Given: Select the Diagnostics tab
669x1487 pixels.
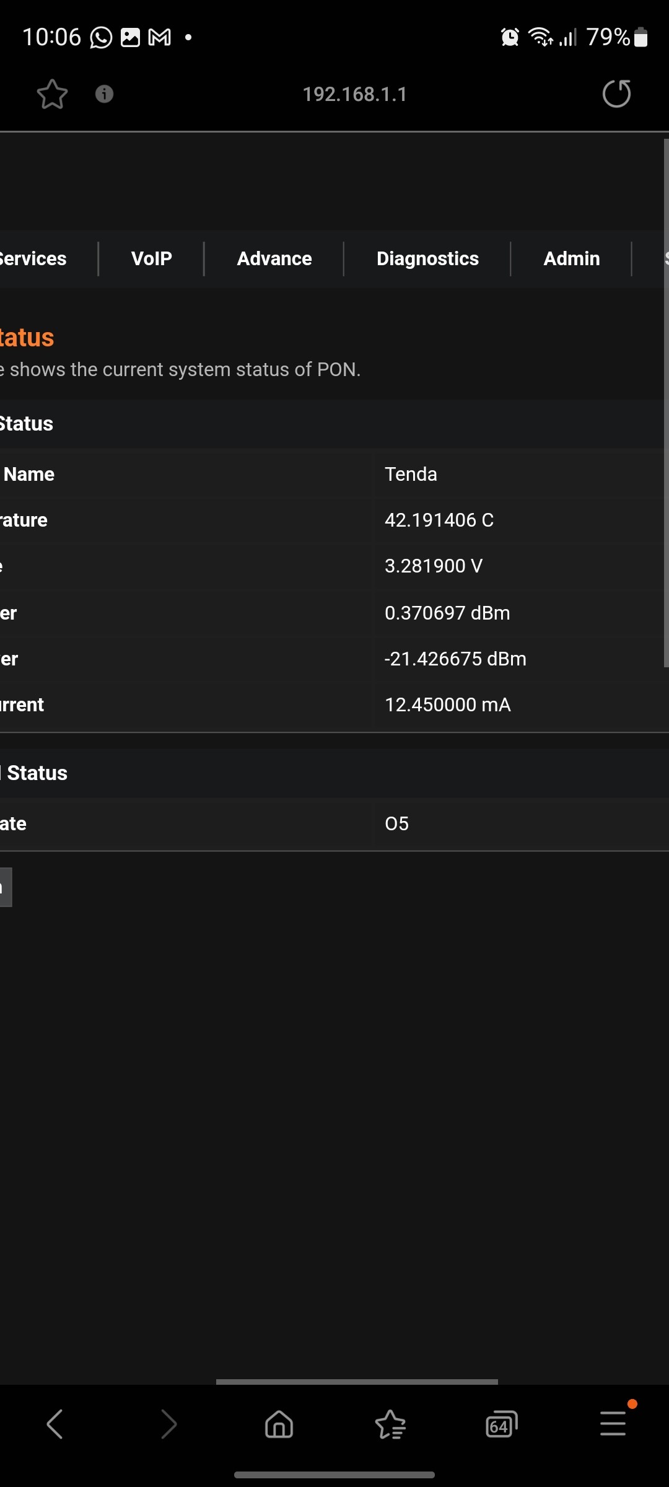Looking at the screenshot, I should point(427,258).
